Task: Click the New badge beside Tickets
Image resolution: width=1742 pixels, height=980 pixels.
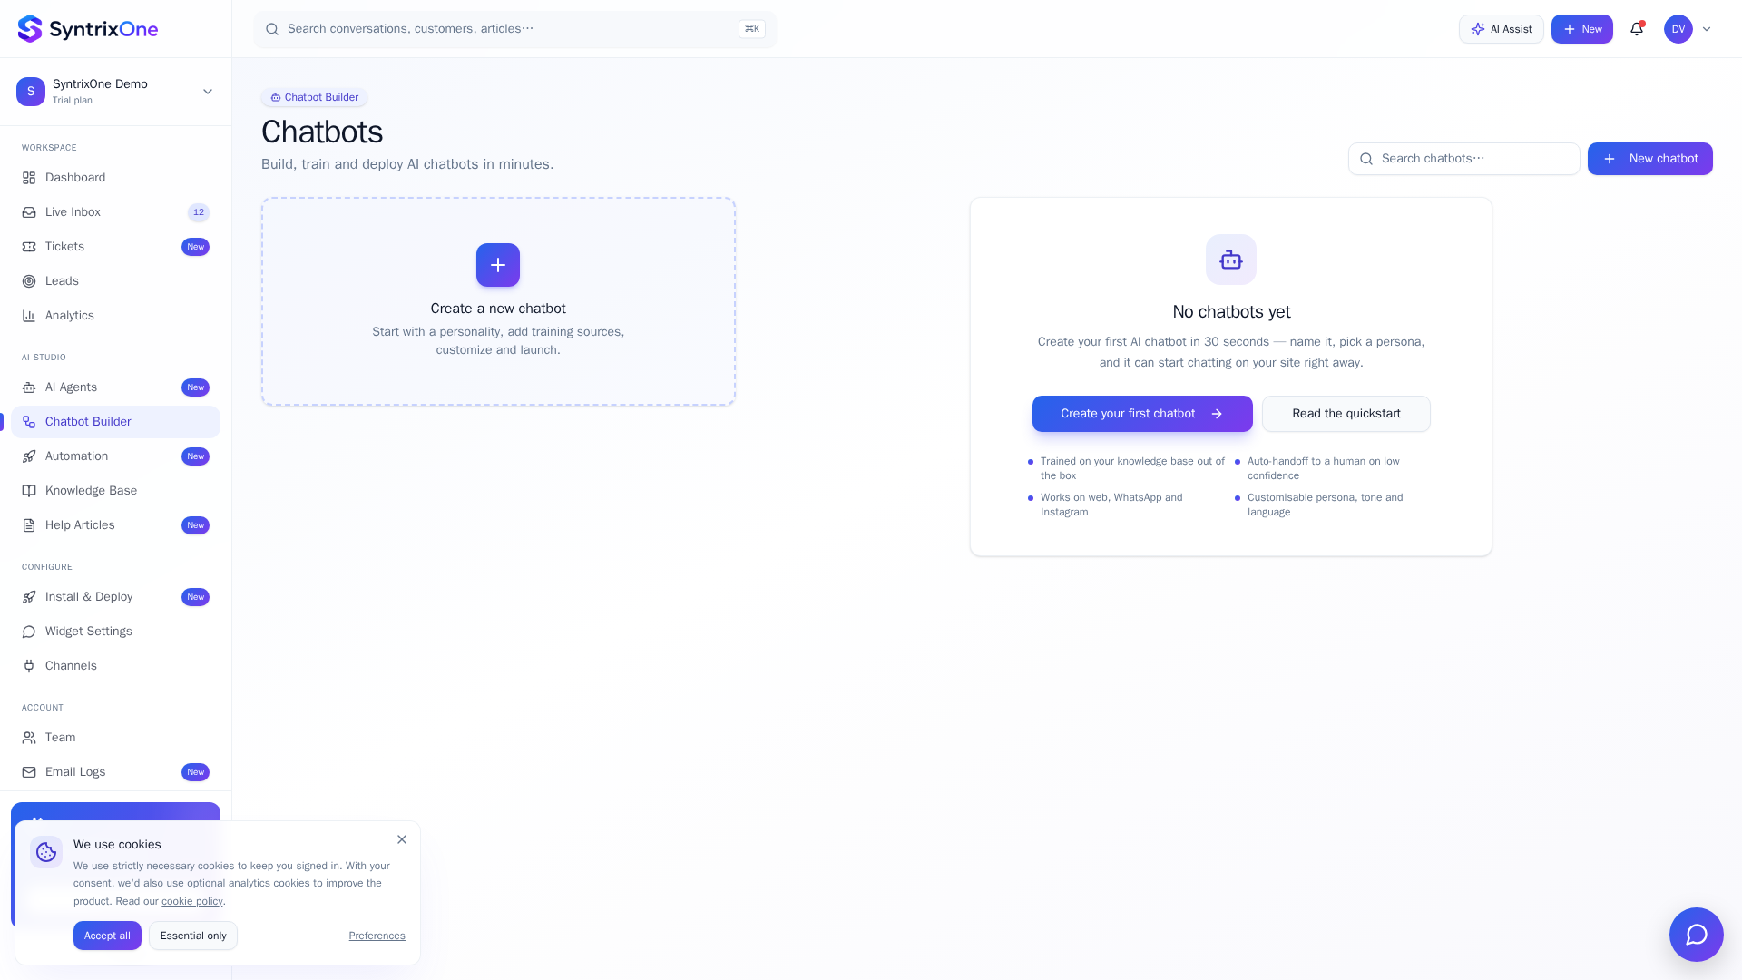Action: pyautogui.click(x=195, y=247)
